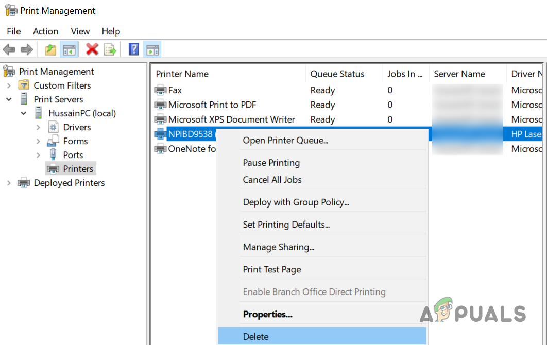Expand the Forms node
This screenshot has height=345, width=547.
(39, 141)
